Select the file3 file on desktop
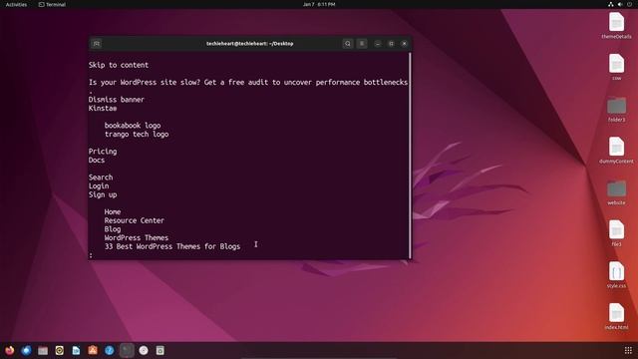This screenshot has width=638, height=359. click(x=616, y=233)
